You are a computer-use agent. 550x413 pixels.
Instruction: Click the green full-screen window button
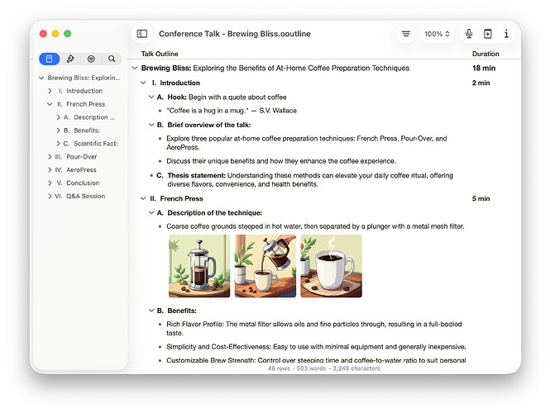[x=67, y=34]
